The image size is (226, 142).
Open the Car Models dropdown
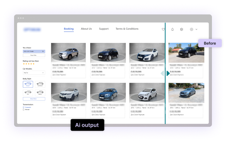tap(34, 73)
